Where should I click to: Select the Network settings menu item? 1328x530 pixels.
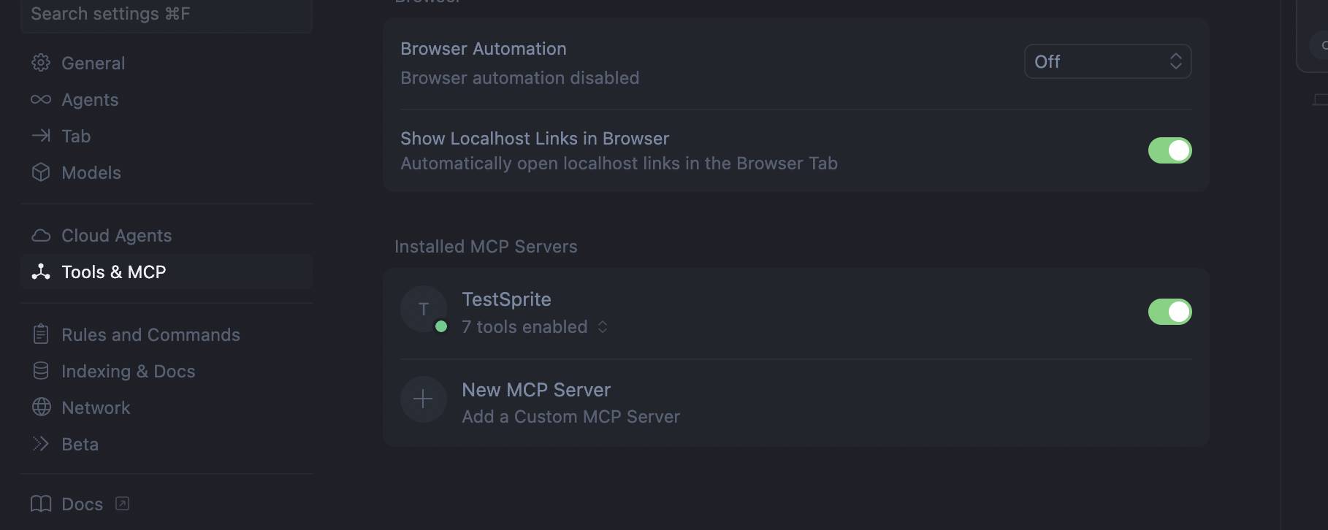click(x=95, y=407)
